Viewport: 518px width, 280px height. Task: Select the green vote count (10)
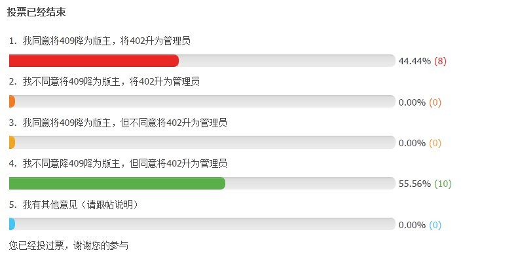click(x=443, y=184)
